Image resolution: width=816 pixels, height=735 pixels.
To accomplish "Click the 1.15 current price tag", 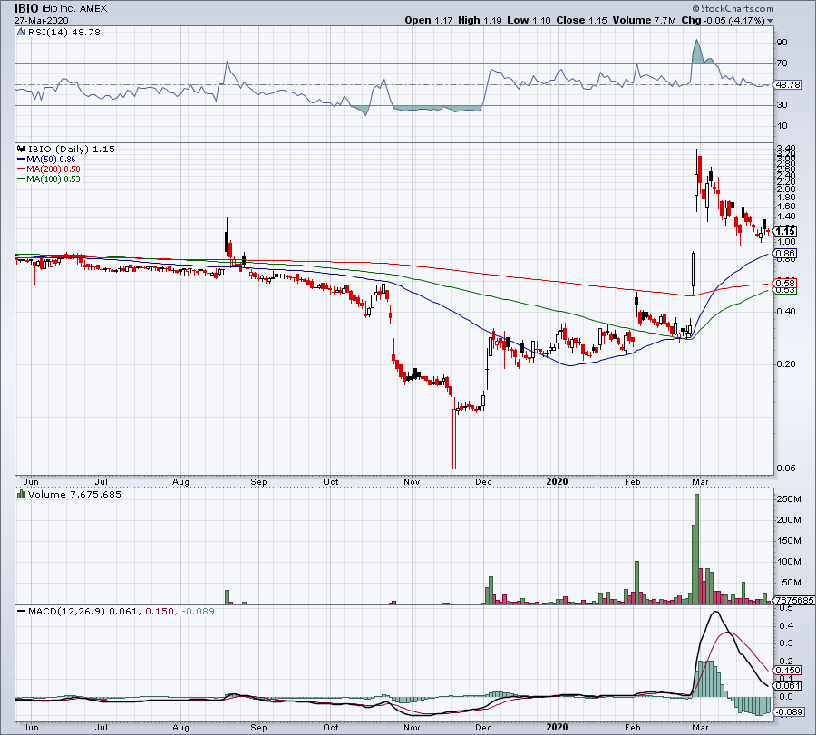I will [785, 231].
